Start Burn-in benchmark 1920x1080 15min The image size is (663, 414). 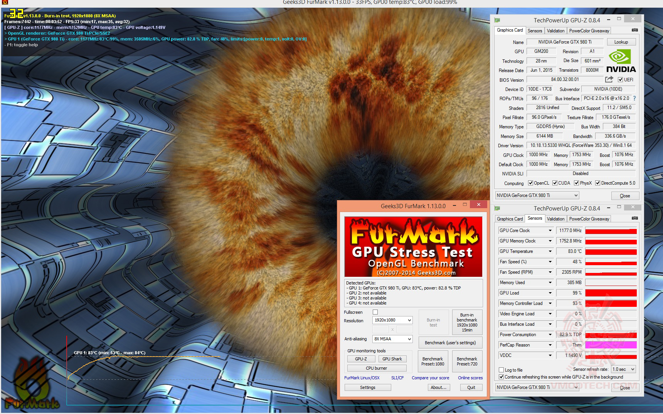(x=467, y=322)
